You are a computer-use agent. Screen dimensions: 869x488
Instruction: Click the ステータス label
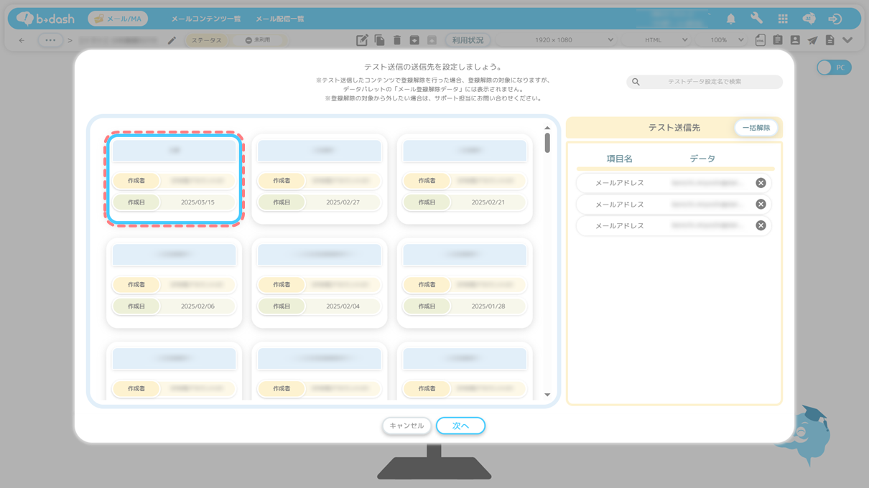coord(206,40)
